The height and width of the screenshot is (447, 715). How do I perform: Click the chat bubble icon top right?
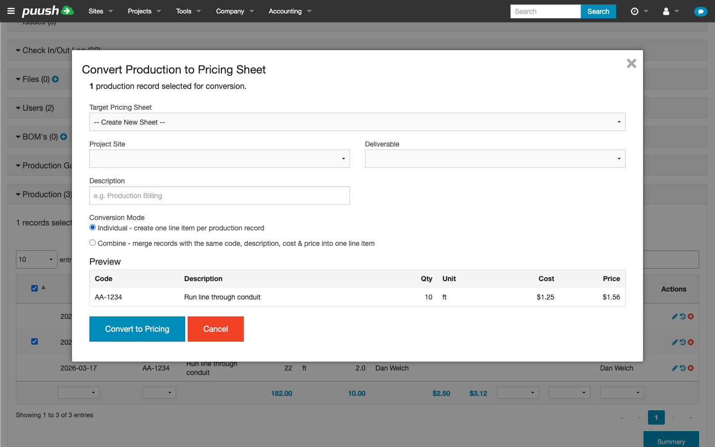701,11
